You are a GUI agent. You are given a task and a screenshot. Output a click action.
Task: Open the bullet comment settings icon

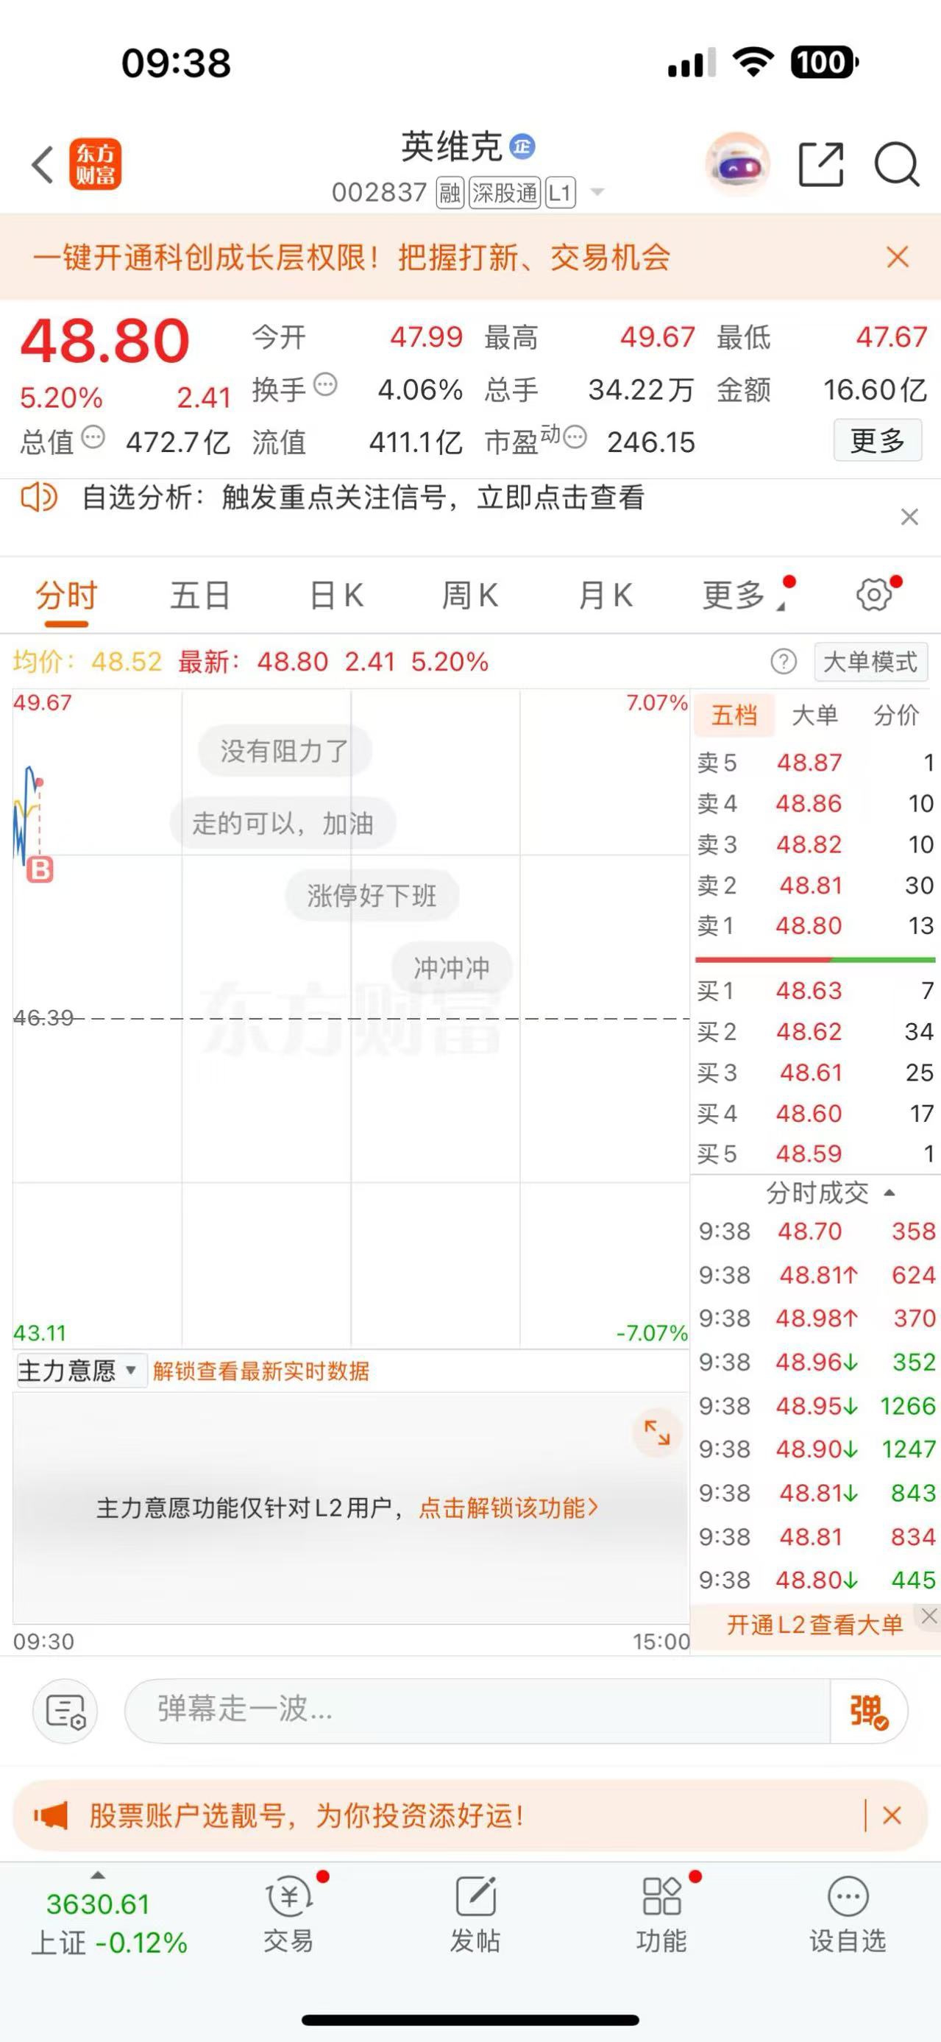tap(65, 1711)
